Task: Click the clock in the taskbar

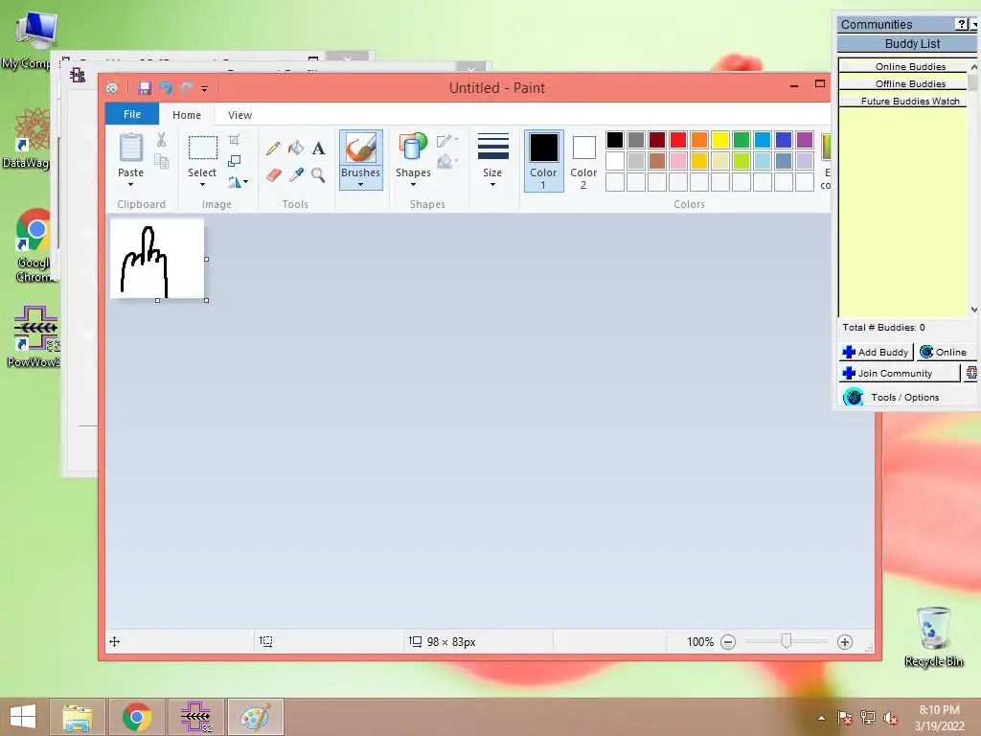Action: click(x=939, y=718)
